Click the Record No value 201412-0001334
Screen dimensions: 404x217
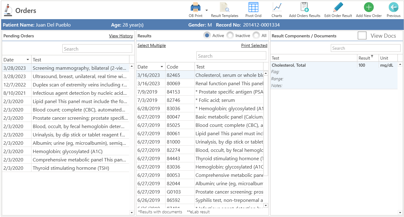pyautogui.click(x=261, y=25)
